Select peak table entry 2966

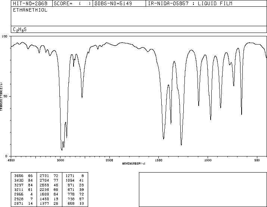pos(19,194)
